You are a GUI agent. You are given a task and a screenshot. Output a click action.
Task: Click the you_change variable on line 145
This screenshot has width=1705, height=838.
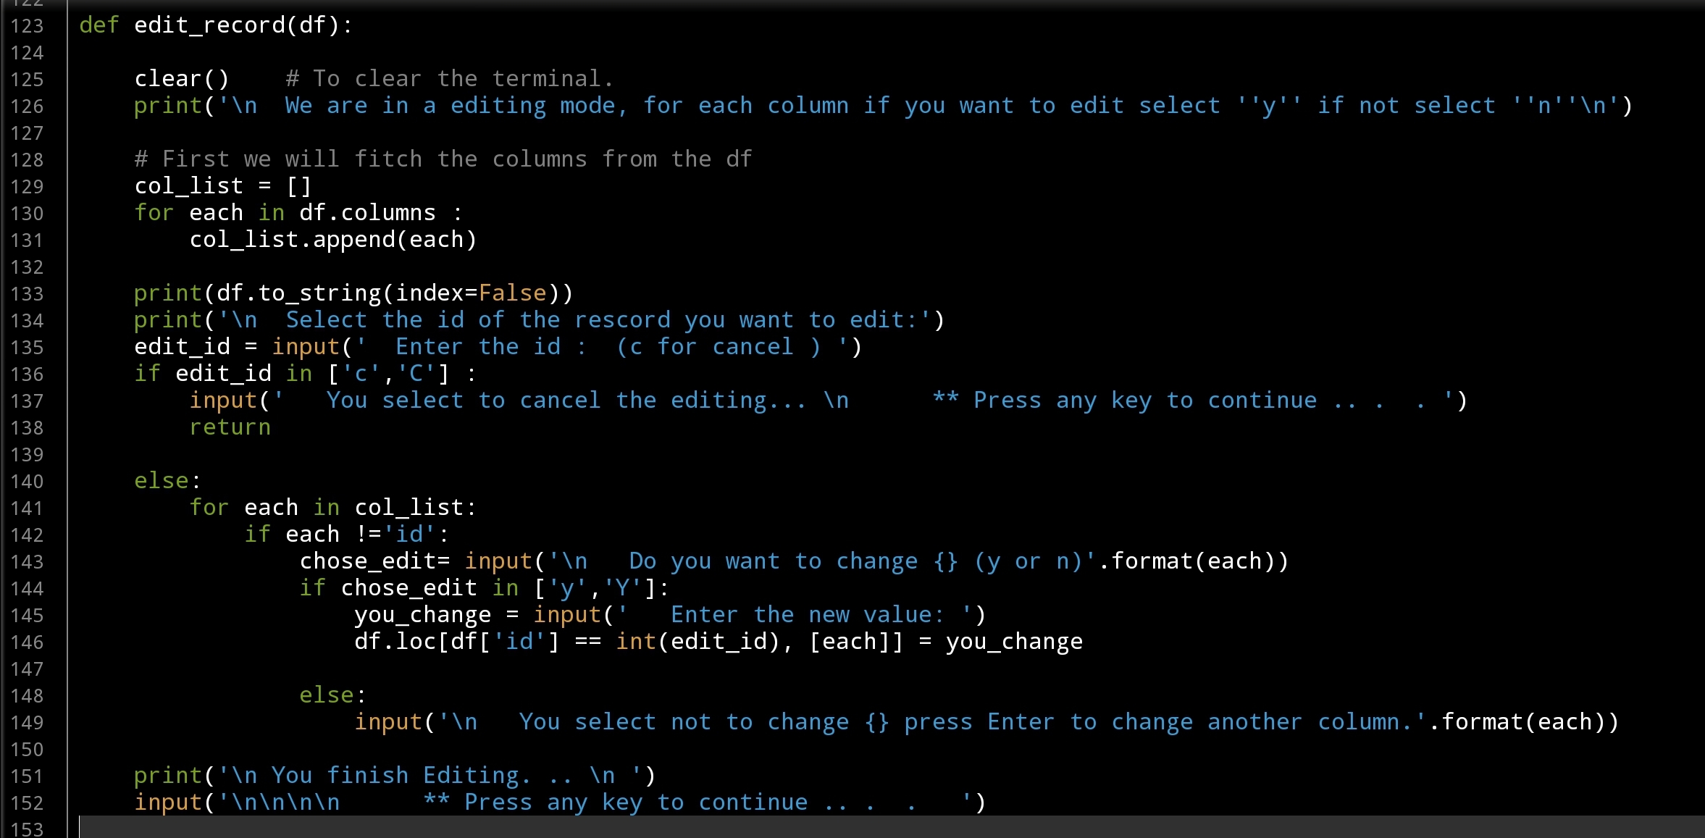422,615
